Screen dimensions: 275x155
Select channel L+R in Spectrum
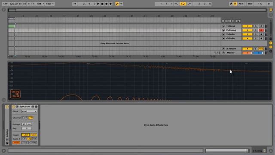[31, 118]
